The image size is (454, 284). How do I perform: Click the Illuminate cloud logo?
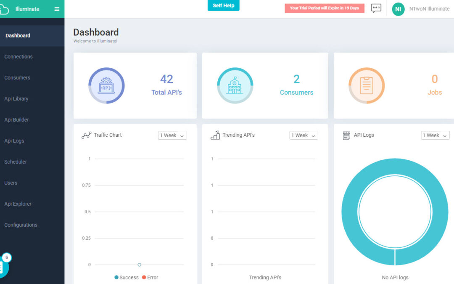click(x=3, y=9)
